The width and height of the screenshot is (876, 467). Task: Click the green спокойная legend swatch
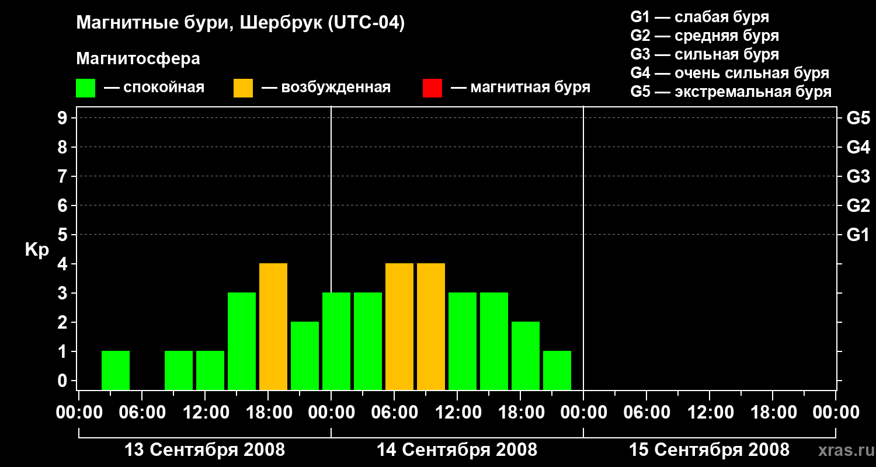click(85, 88)
